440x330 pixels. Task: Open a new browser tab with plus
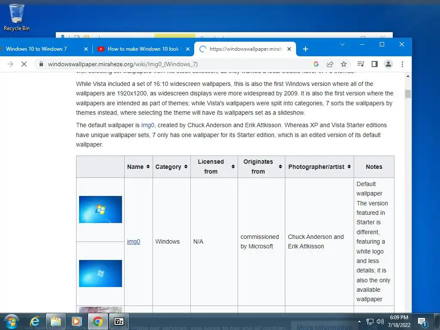click(x=306, y=49)
